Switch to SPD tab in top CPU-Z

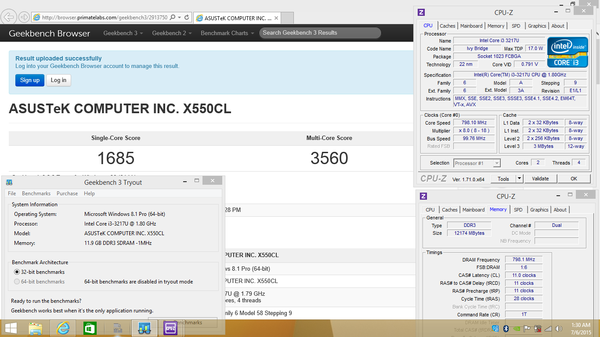click(x=516, y=26)
